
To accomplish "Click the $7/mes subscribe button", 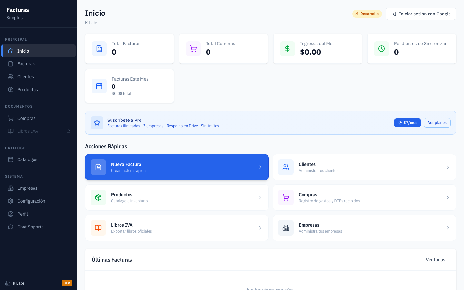I will pos(408,123).
